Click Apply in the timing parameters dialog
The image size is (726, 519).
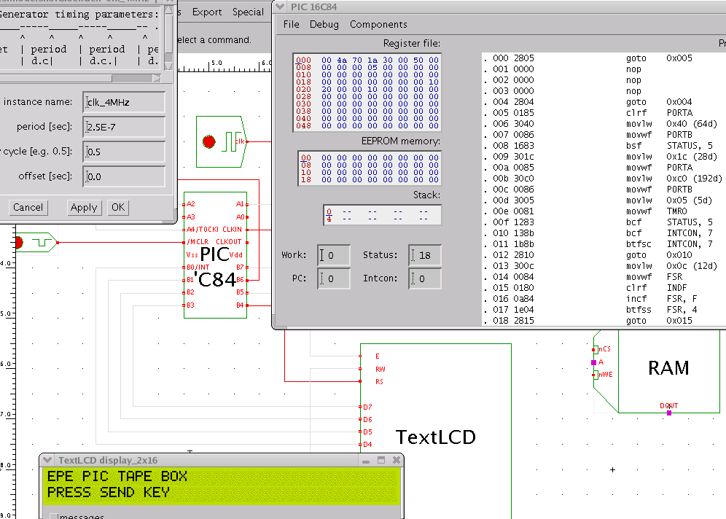(x=84, y=207)
